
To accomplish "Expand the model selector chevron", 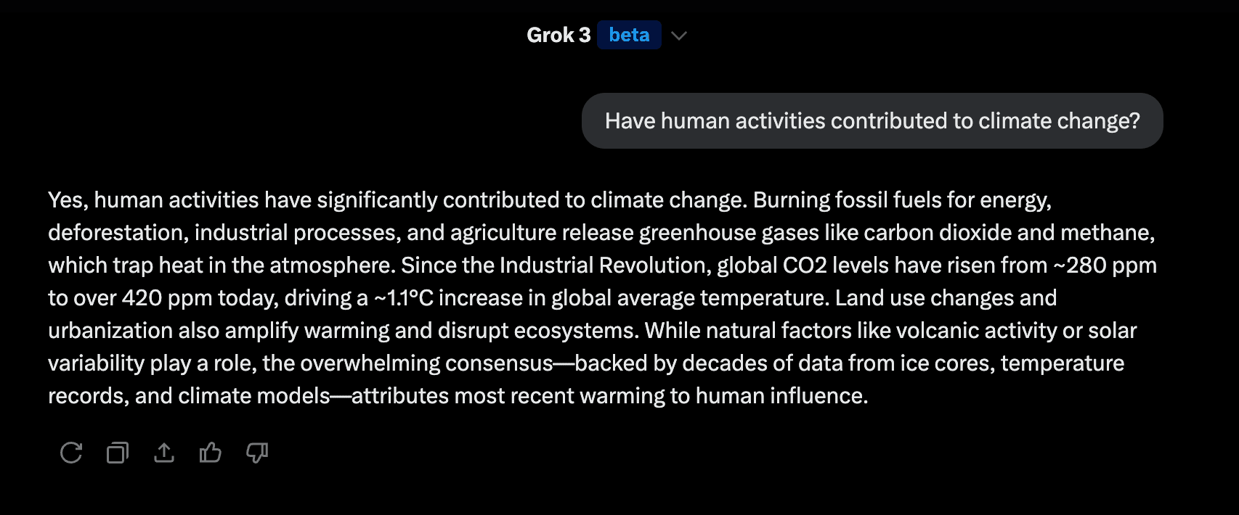I will pos(679,36).
